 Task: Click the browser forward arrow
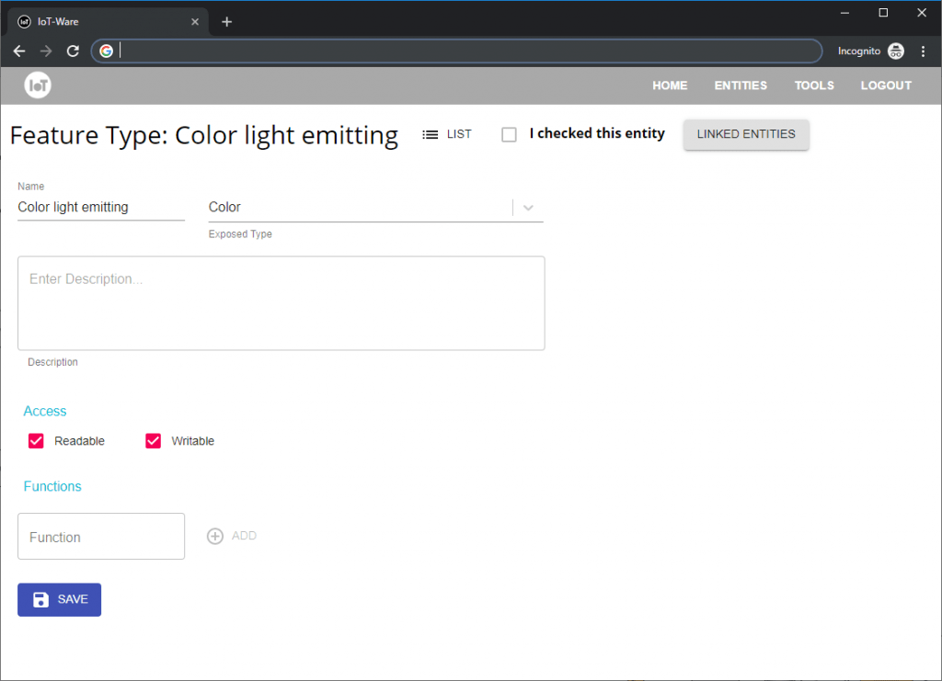[x=46, y=51]
